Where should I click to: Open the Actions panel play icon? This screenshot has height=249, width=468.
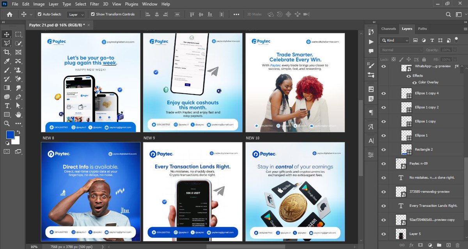371,42
